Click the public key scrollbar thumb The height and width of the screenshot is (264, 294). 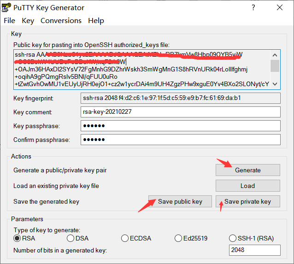(x=275, y=66)
